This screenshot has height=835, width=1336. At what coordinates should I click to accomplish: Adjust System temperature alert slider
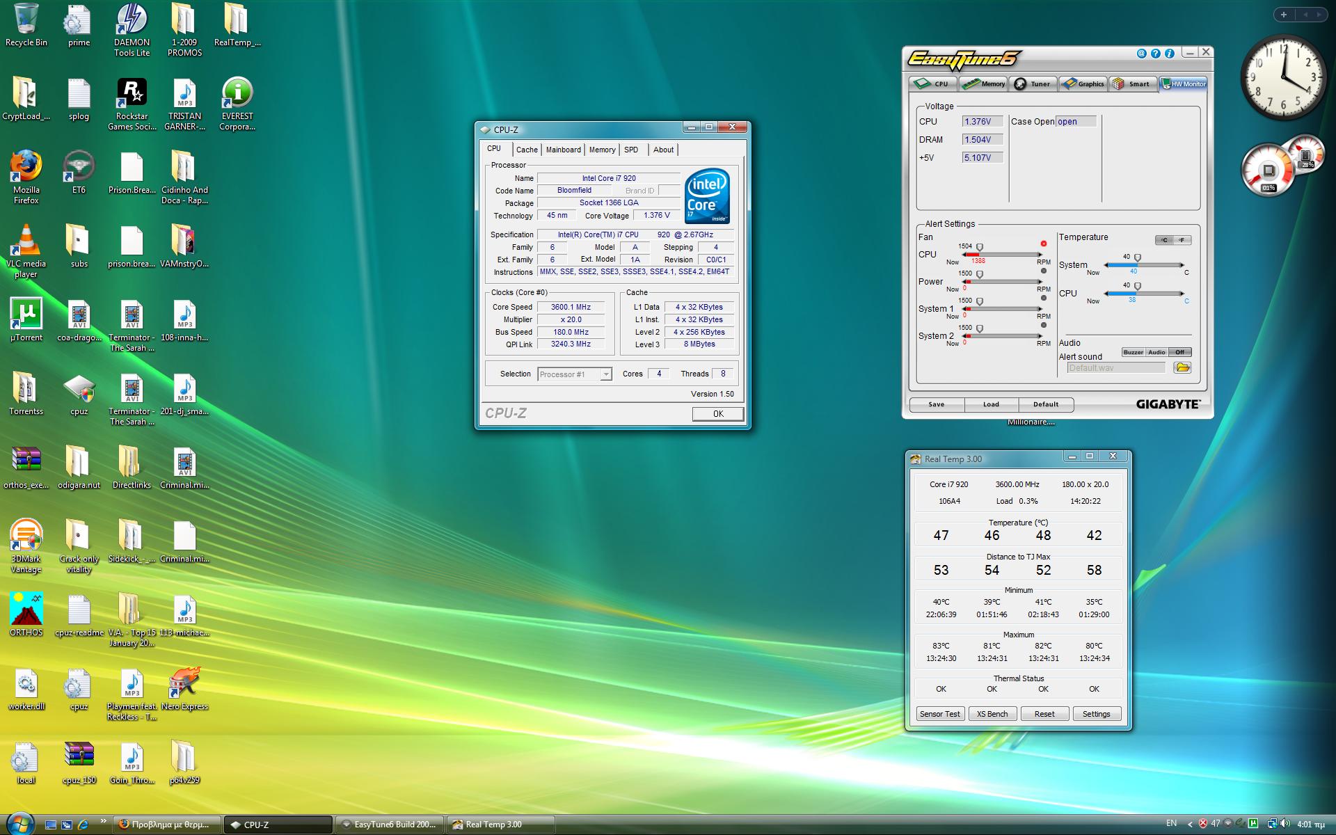coord(1137,257)
